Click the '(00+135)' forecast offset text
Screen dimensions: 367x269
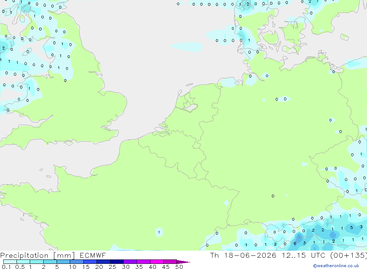coord(349,255)
